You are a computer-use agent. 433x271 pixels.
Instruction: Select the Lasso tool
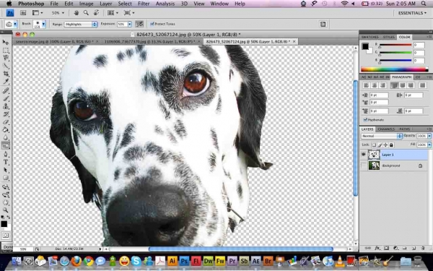[6, 58]
